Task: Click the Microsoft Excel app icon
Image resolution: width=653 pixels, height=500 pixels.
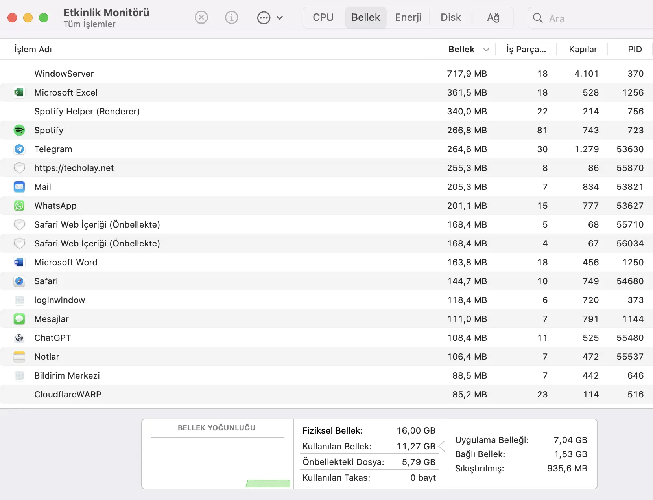Action: 19,92
